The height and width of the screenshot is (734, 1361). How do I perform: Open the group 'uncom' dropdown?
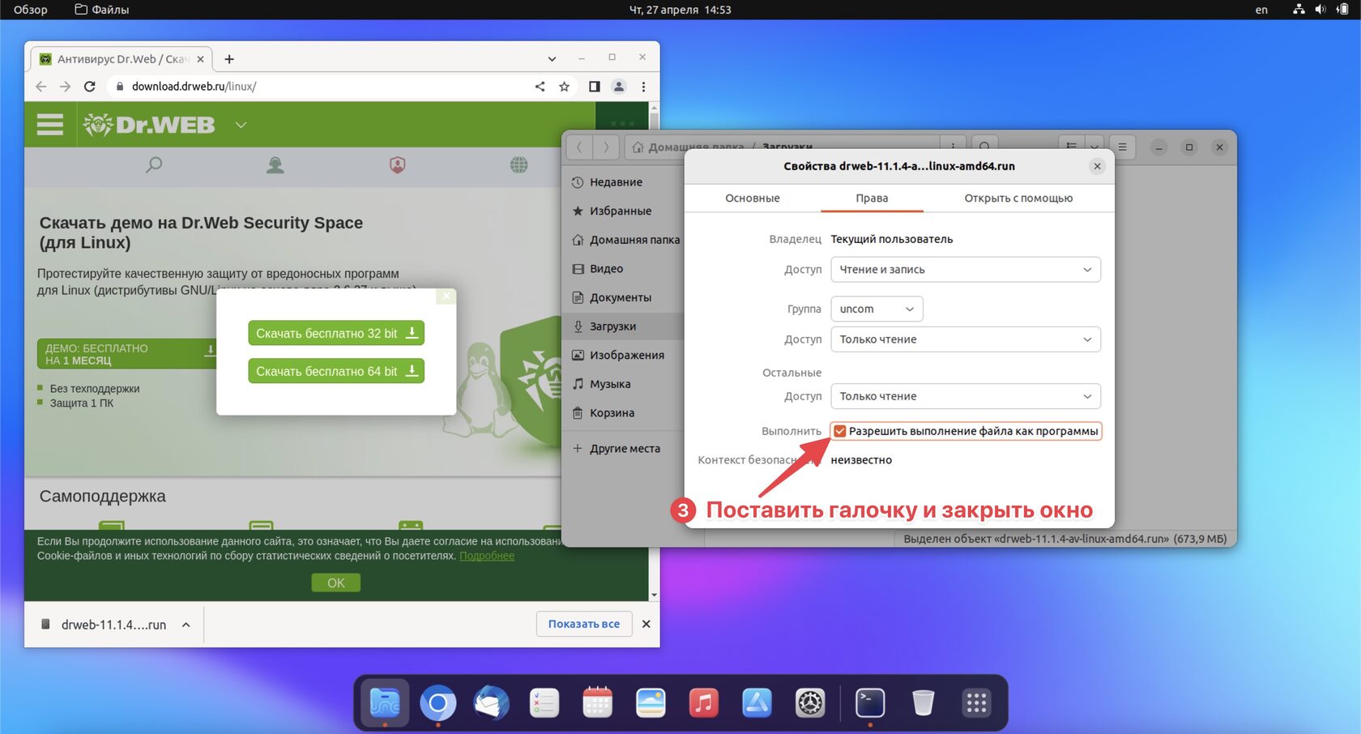click(877, 309)
